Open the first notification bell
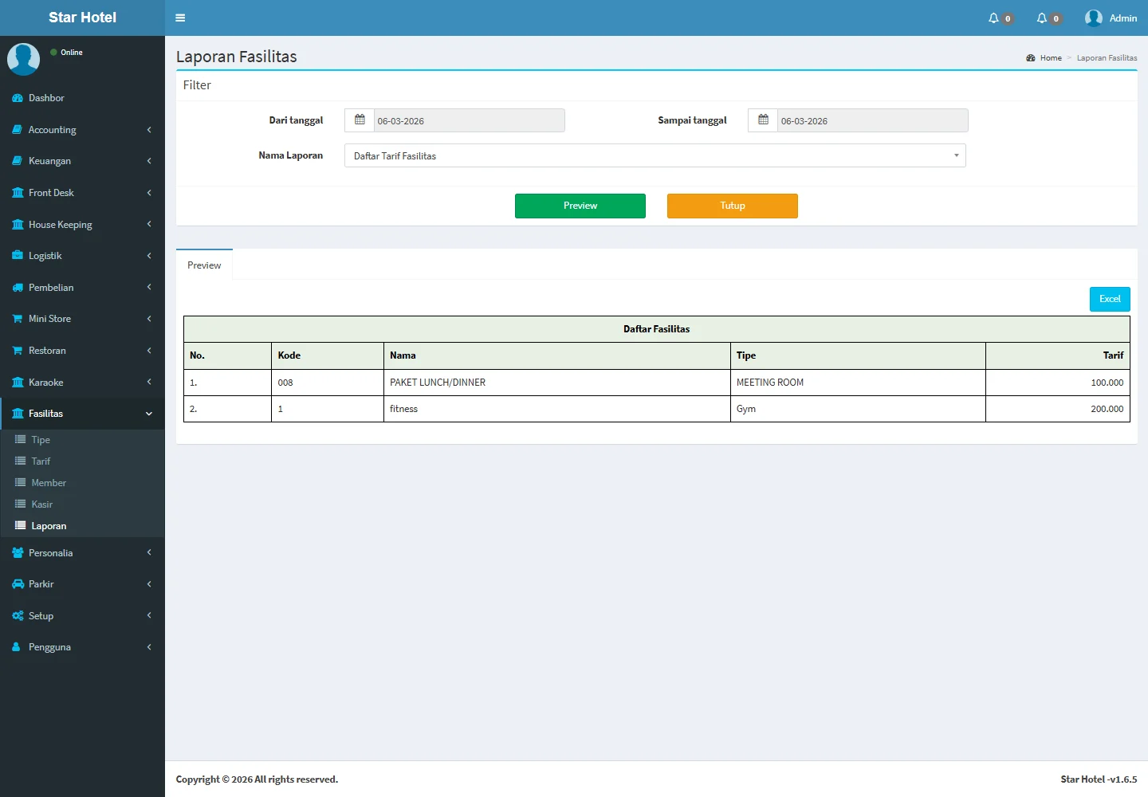The image size is (1148, 797). pos(993,18)
